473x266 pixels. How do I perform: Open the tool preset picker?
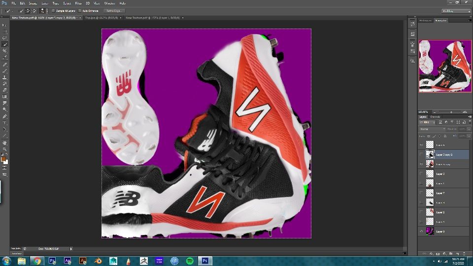[x=8, y=11]
